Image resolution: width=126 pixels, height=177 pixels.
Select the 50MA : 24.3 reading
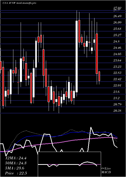pos(16,163)
